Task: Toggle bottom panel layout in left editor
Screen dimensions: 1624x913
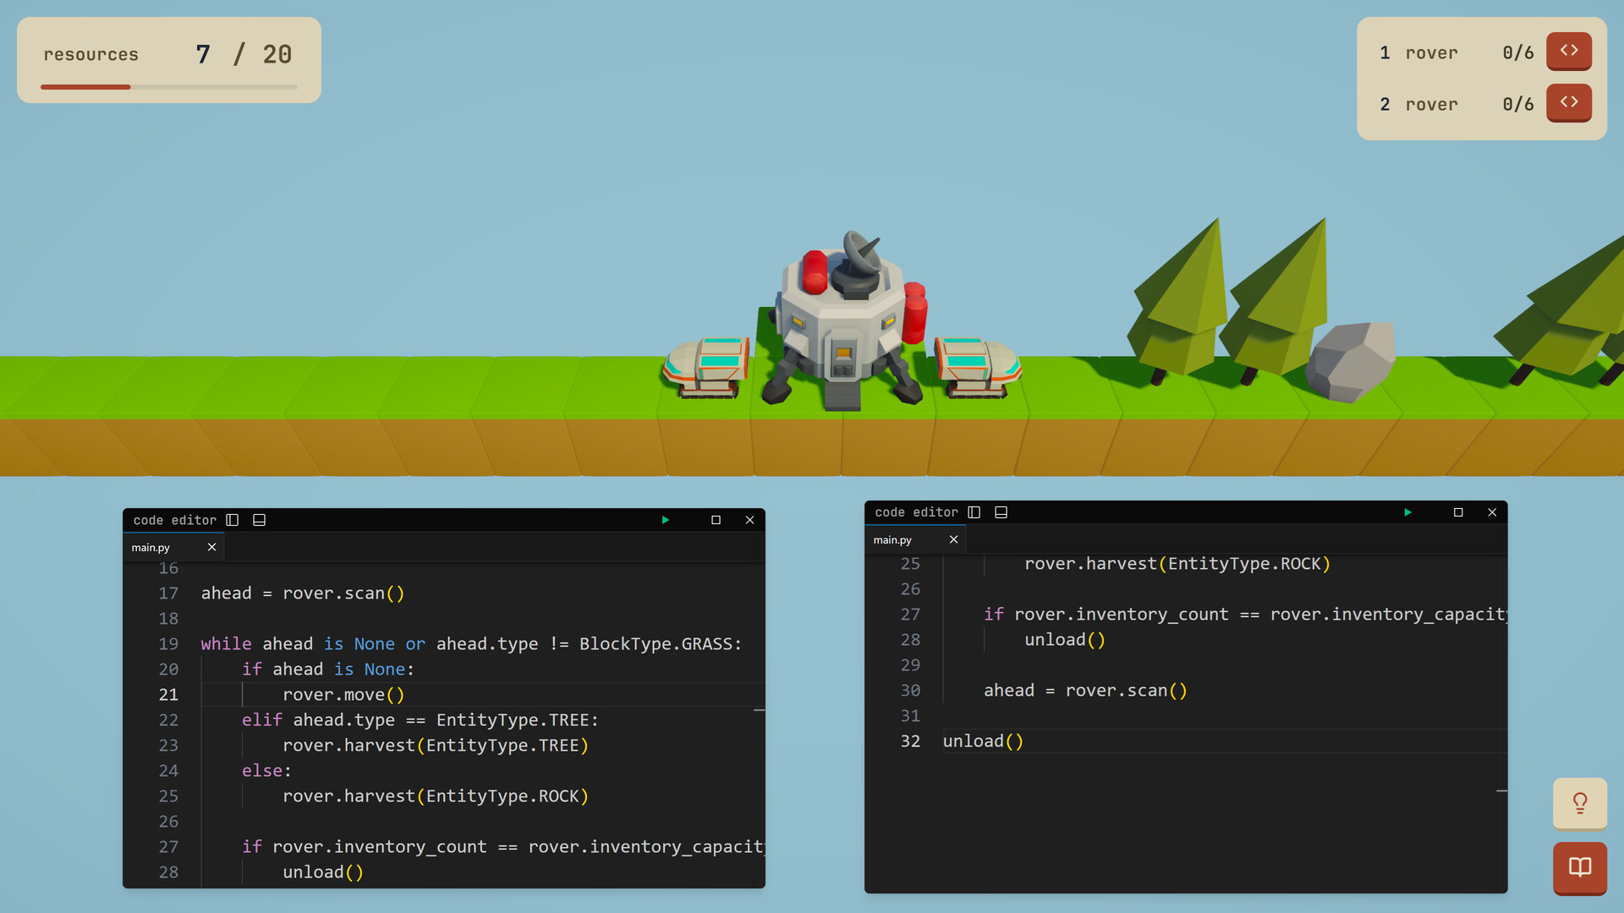Action: pos(260,520)
